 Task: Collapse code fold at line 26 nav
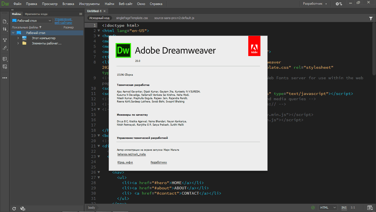pos(99,172)
